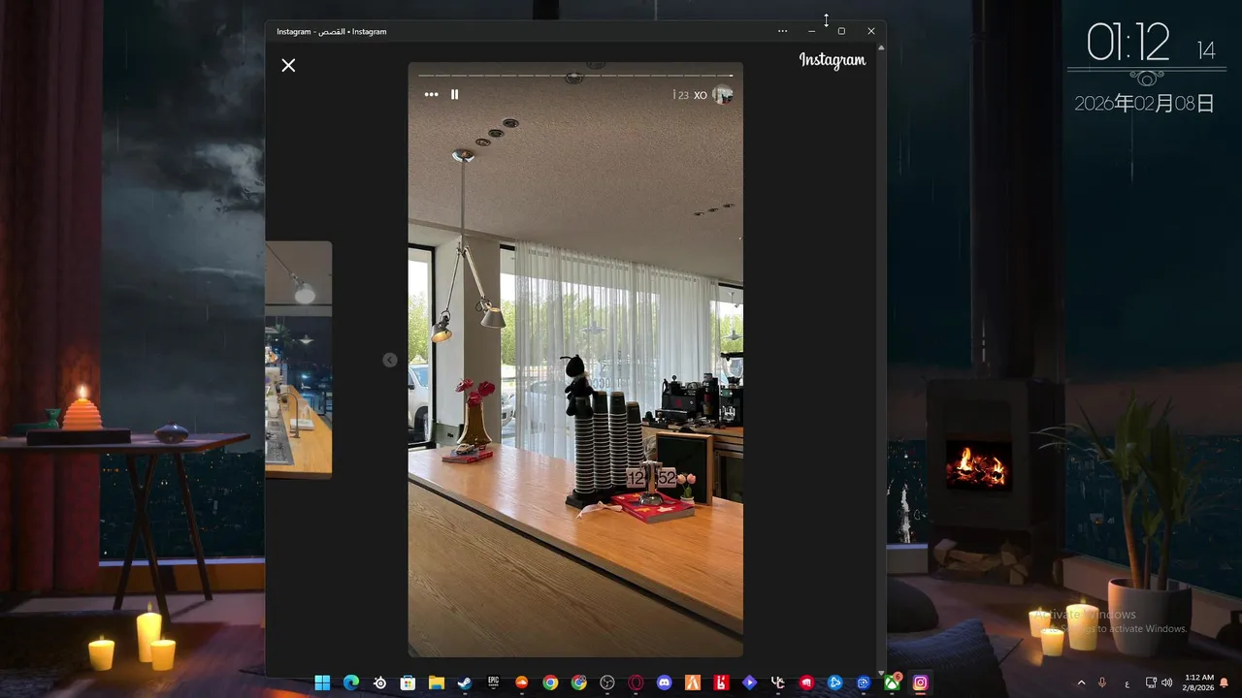The height and width of the screenshot is (698, 1242).
Task: Open the story's three-dot options menu
Action: click(432, 94)
